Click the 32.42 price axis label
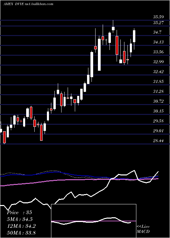 (158, 72)
